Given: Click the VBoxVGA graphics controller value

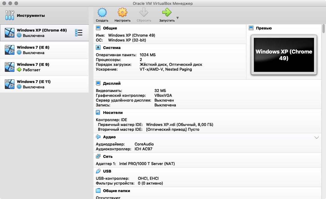Looking at the screenshot, I should point(163,96).
